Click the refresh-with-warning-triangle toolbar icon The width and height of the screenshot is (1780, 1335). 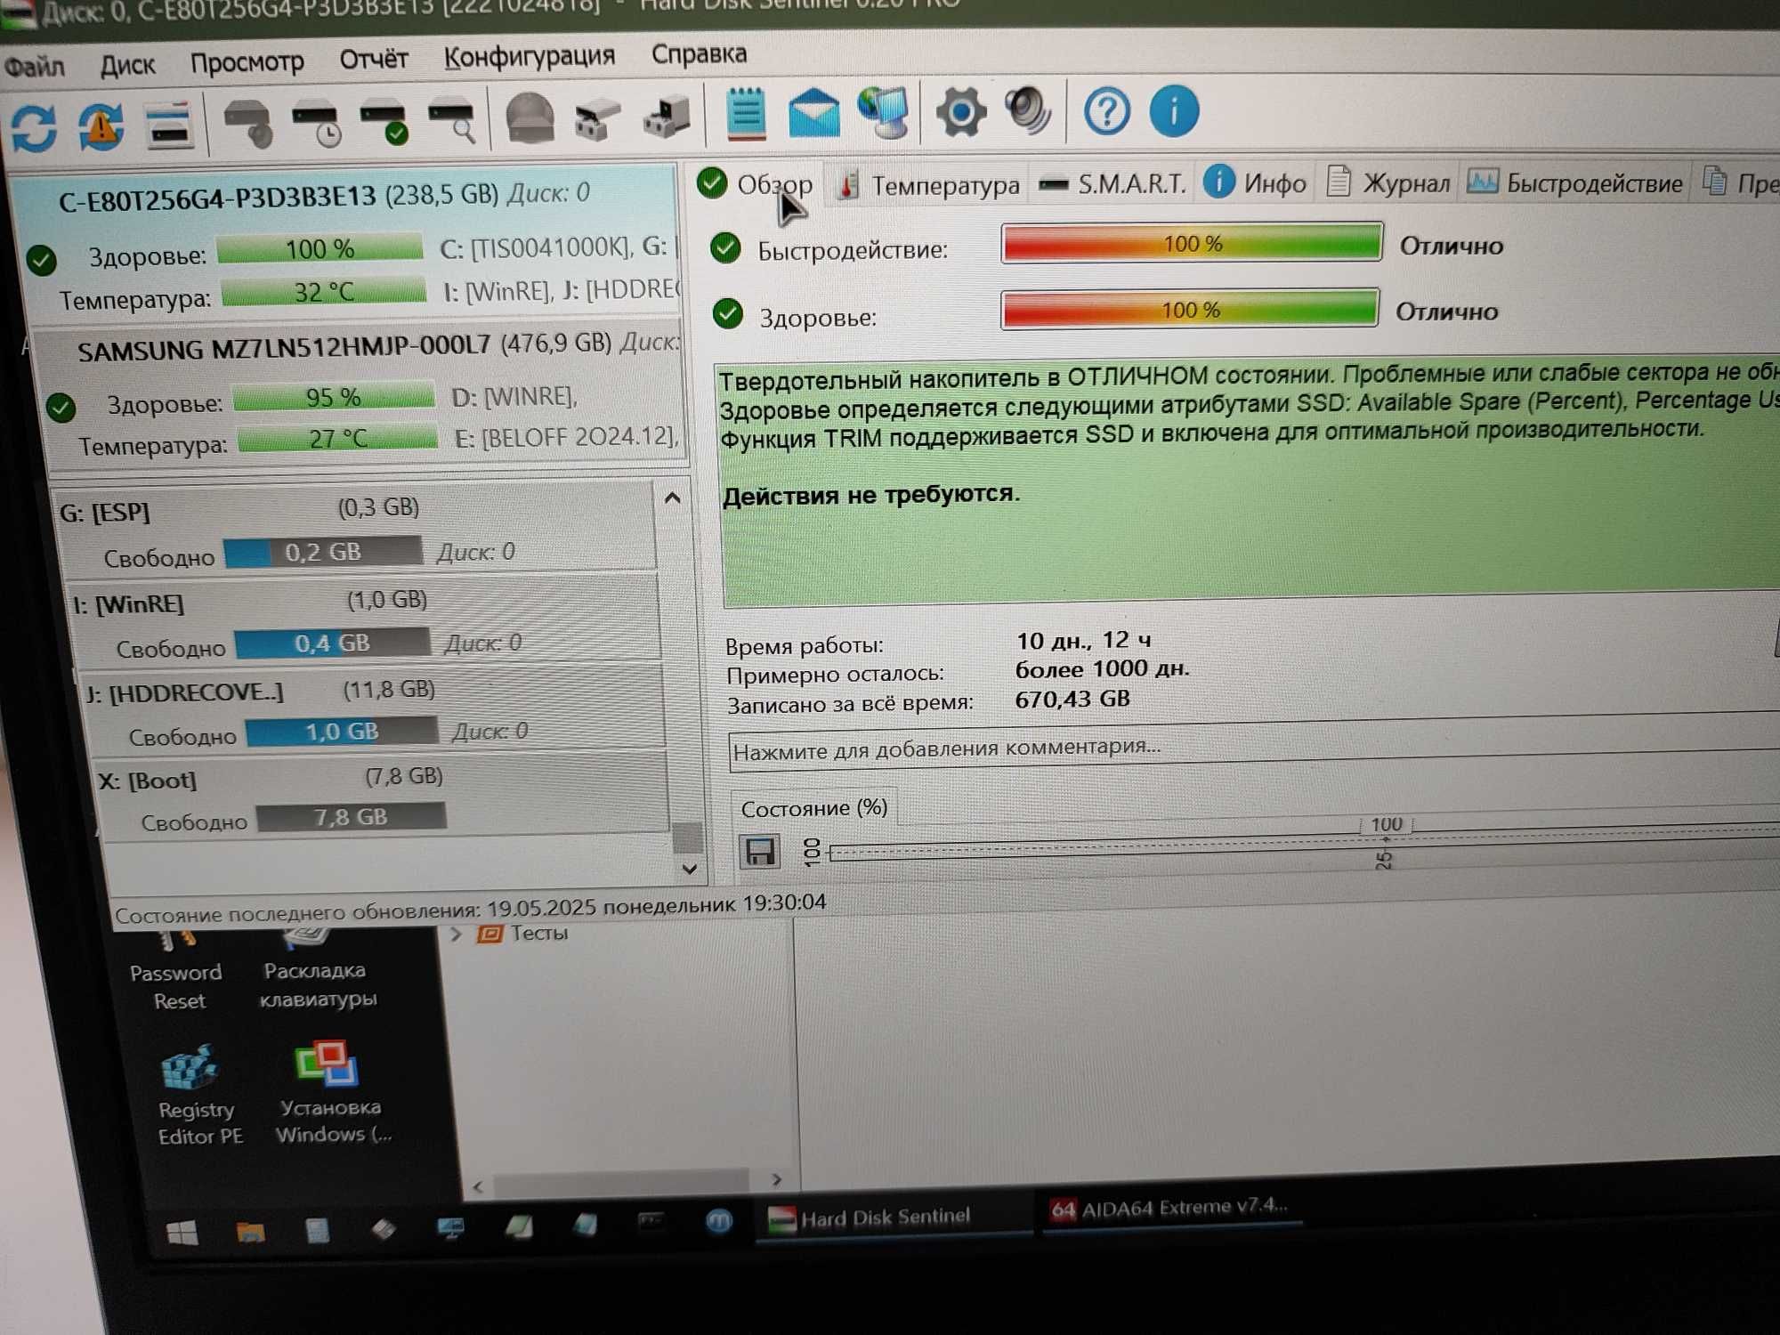click(x=101, y=126)
